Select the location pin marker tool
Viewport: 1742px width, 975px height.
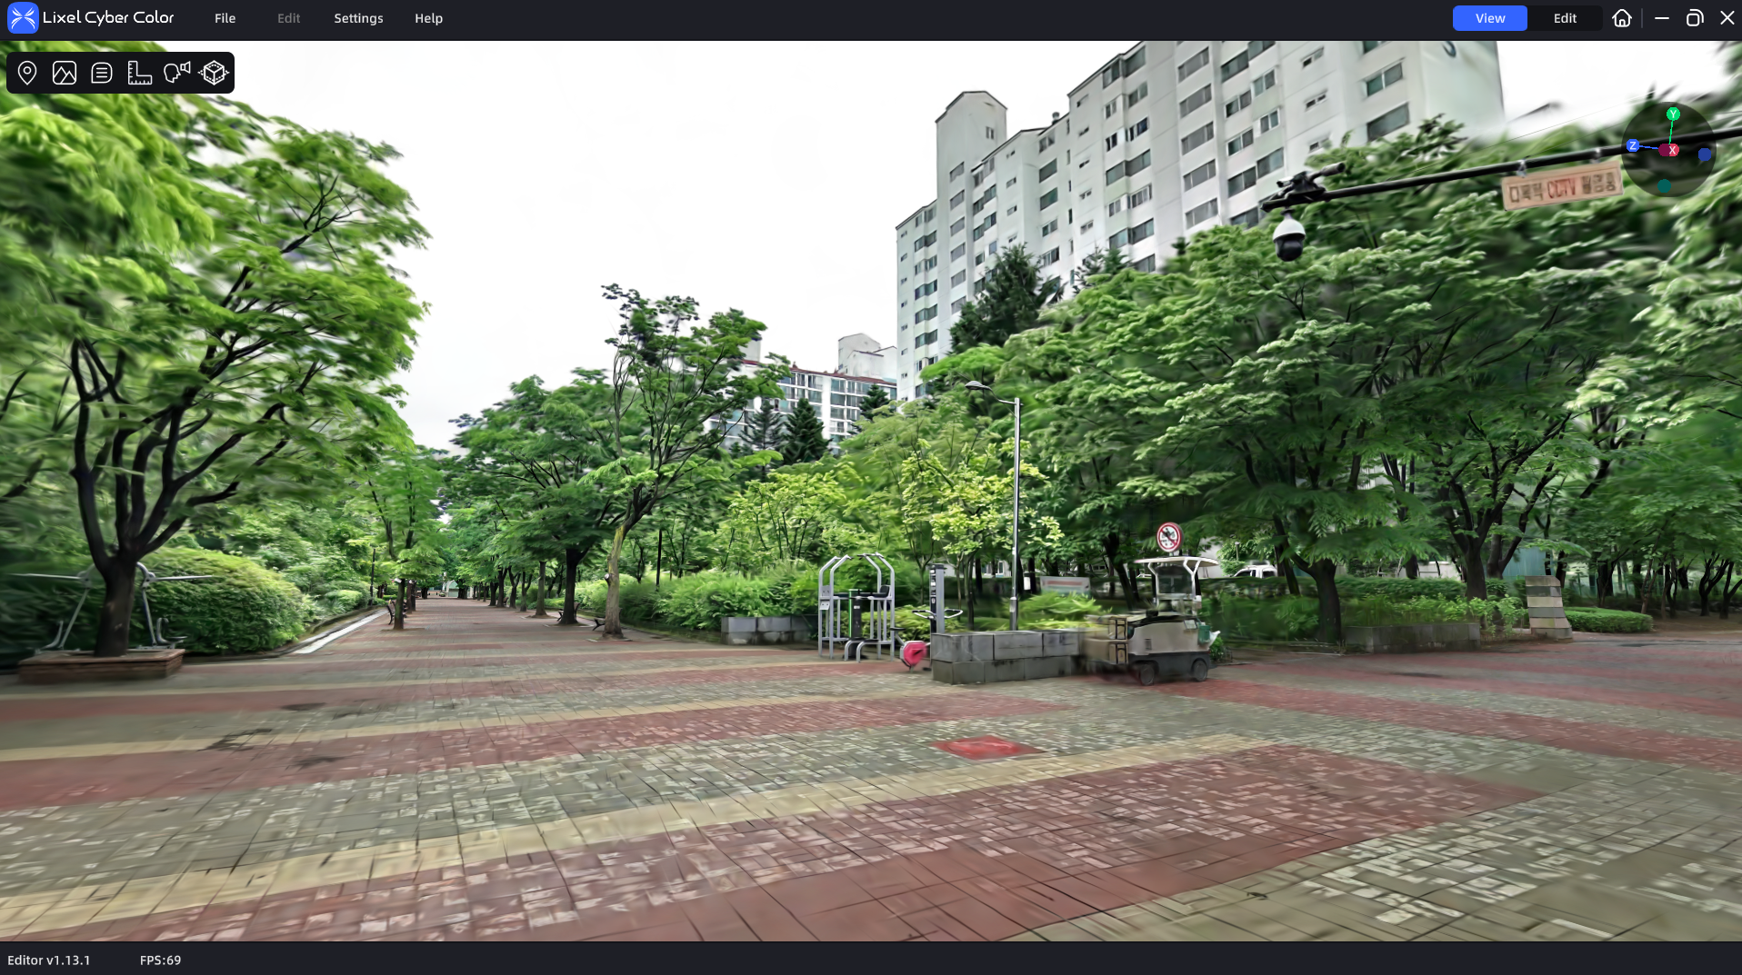[27, 73]
